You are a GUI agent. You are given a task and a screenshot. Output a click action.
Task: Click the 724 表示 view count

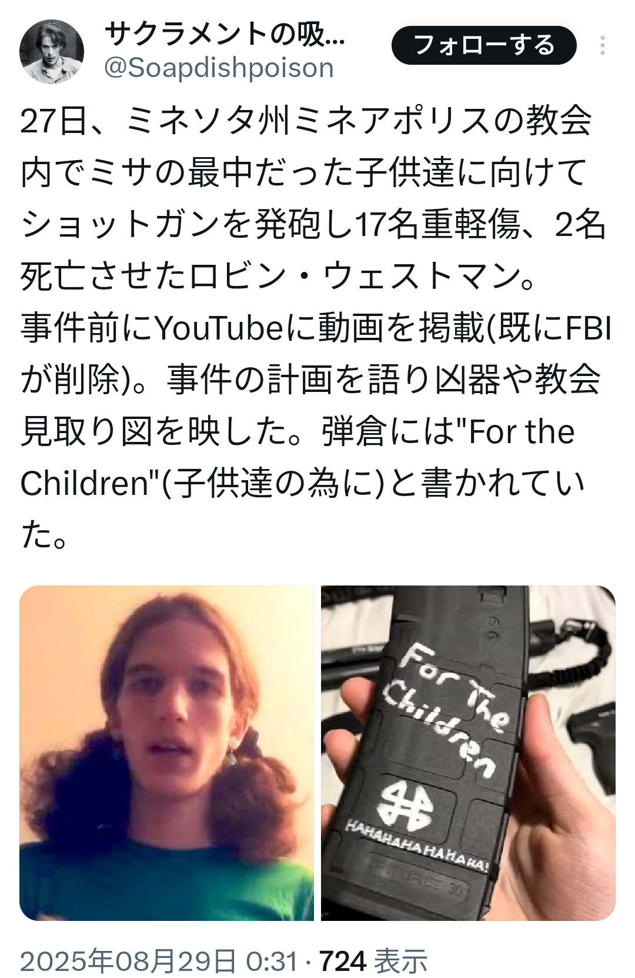(373, 961)
